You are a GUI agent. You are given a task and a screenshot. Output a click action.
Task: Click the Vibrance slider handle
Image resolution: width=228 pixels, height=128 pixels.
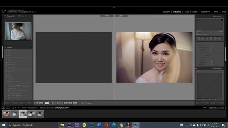[211, 62]
